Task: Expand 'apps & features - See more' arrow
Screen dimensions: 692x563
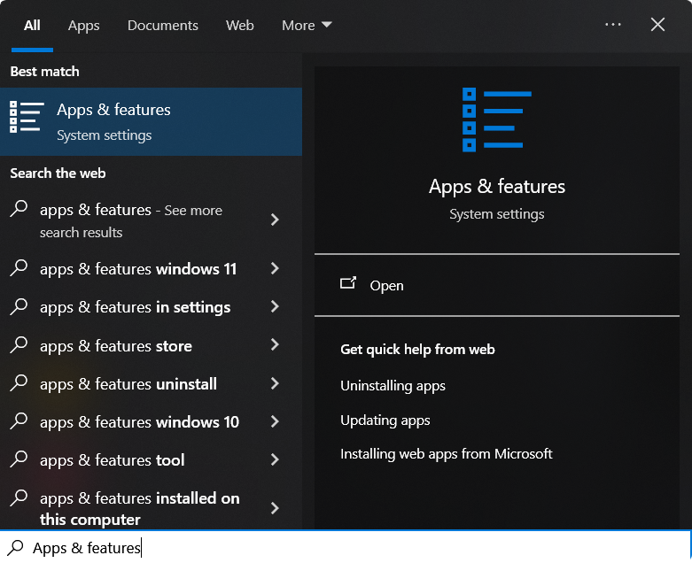Action: [x=275, y=220]
